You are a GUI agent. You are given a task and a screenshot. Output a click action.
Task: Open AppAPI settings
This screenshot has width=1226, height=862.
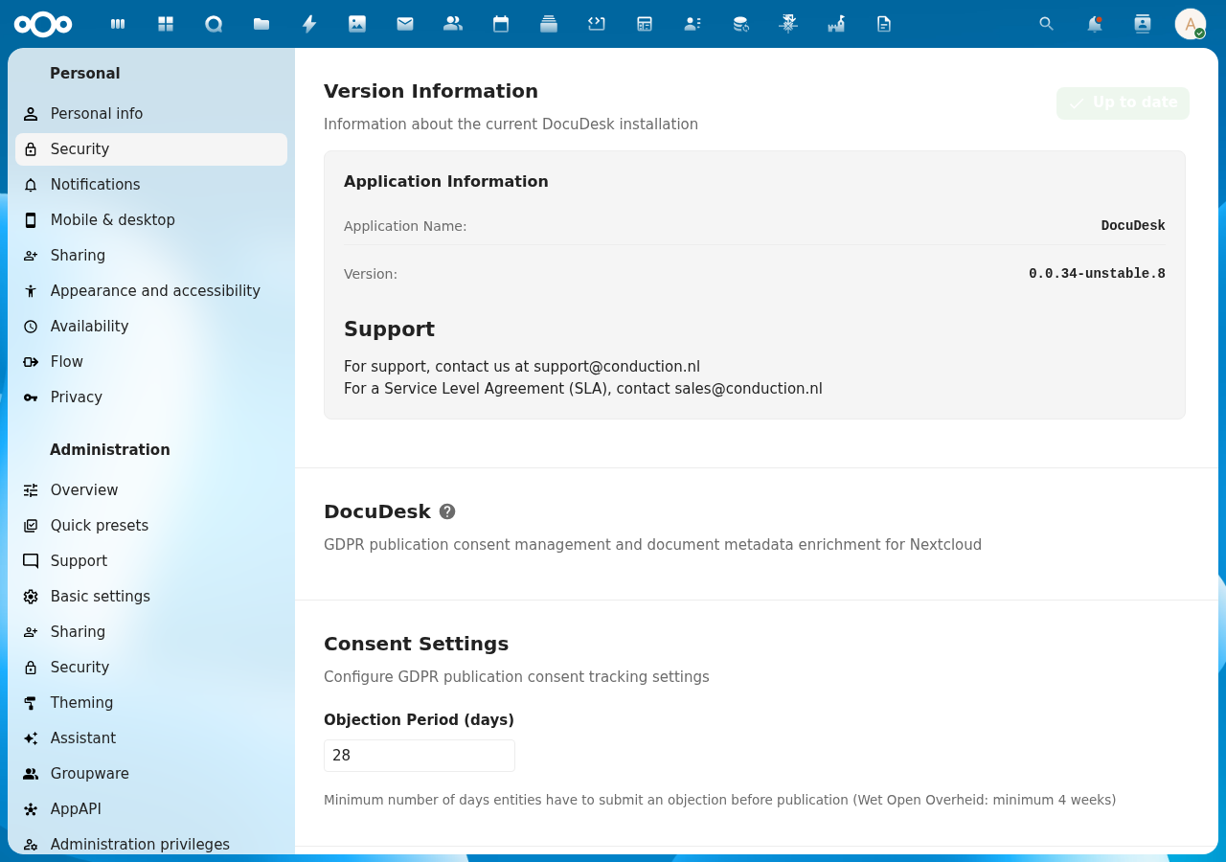(x=151, y=809)
